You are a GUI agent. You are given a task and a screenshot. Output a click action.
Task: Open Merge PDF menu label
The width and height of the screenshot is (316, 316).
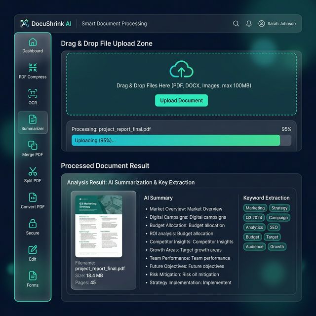(x=33, y=155)
